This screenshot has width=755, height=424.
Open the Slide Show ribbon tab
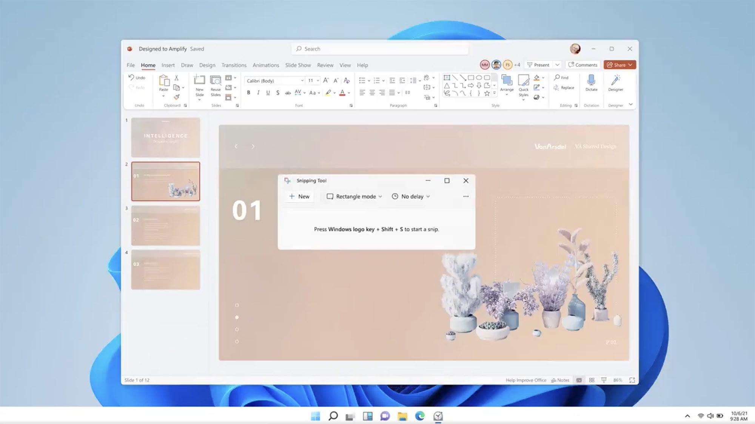(298, 65)
